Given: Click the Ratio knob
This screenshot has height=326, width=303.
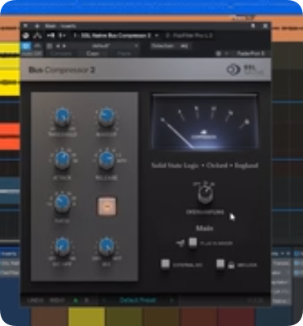Looking at the screenshot, I should [x=63, y=203].
